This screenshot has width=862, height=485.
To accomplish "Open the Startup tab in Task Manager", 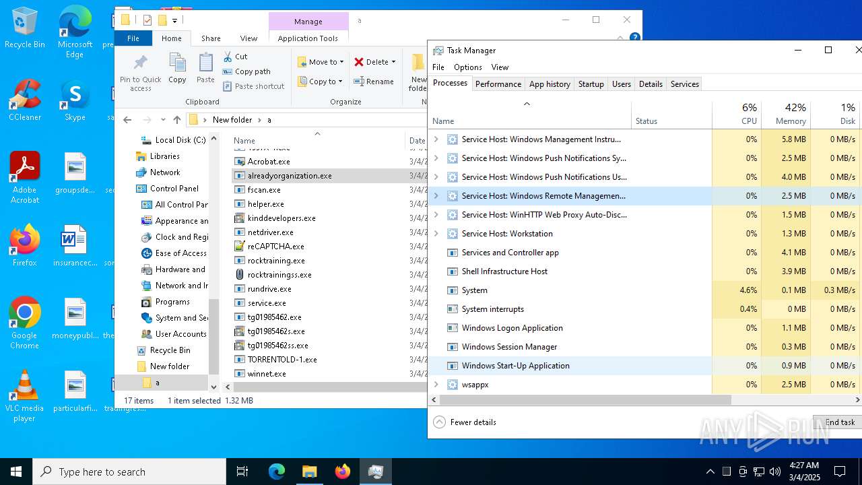I will [x=591, y=84].
